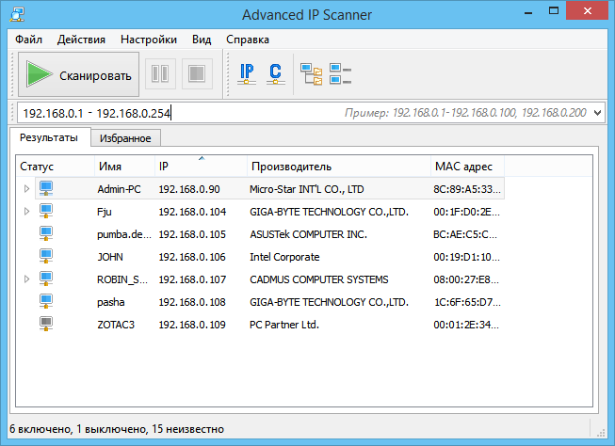
Task: Click the computer icon for JOHN
Action: [46, 257]
